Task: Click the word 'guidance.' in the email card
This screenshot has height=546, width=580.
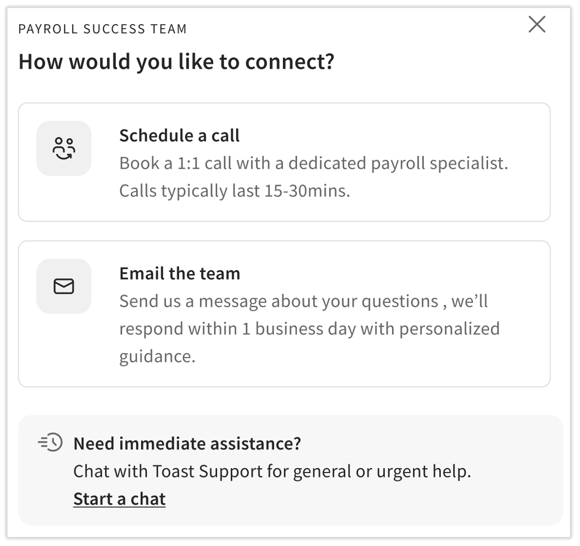Action: (157, 356)
